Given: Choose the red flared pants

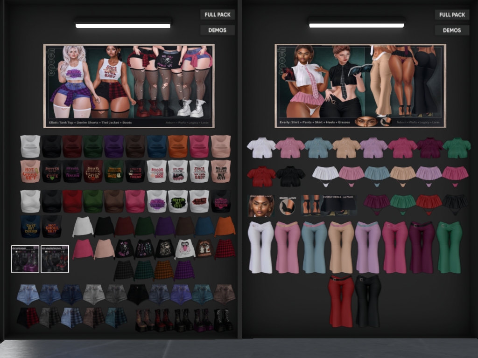Looking at the screenshot, I should pyautogui.click(x=341, y=301).
